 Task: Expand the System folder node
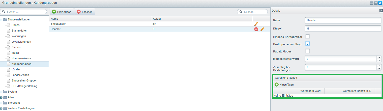(x=1, y=92)
